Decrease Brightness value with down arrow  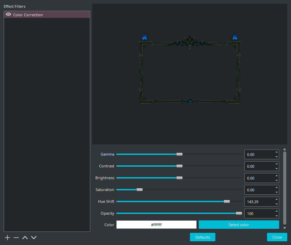pyautogui.click(x=276, y=181)
